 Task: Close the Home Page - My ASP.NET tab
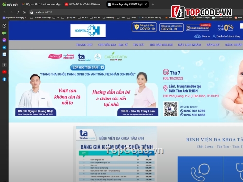[x=146, y=4]
